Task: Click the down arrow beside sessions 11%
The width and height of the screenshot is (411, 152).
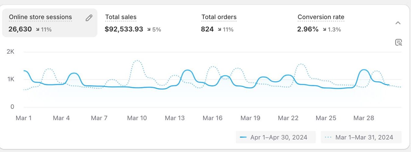Action: (37, 29)
